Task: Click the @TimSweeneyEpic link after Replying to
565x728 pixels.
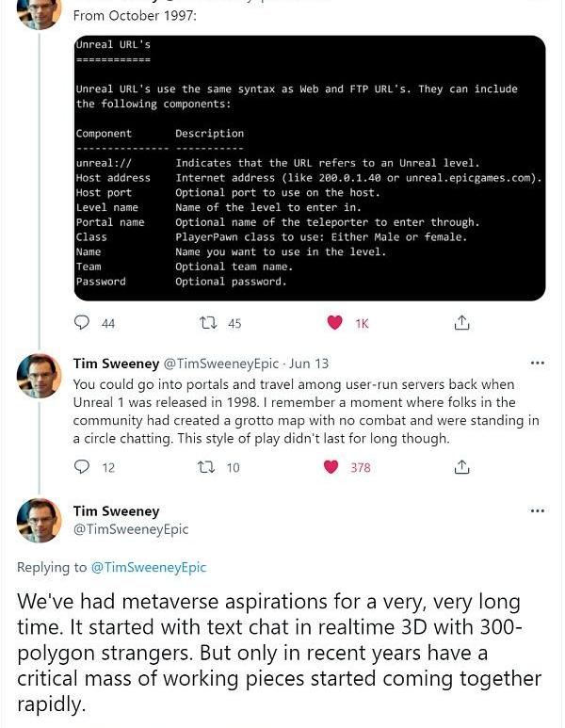Action: [x=148, y=567]
